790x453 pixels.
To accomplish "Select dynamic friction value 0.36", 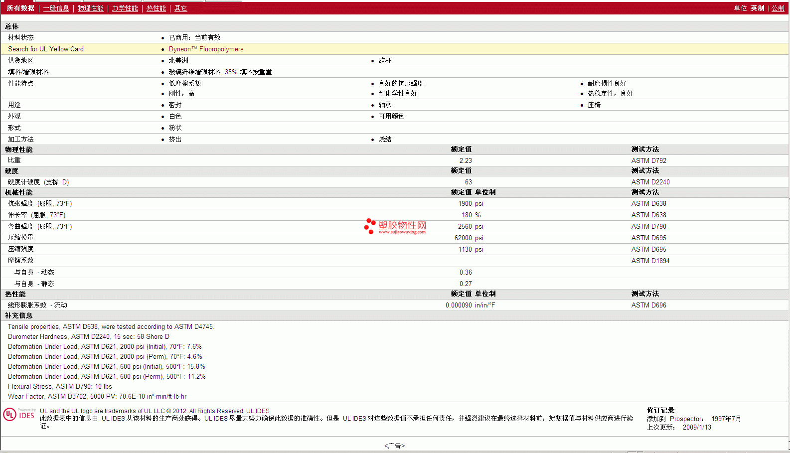I will 466,272.
